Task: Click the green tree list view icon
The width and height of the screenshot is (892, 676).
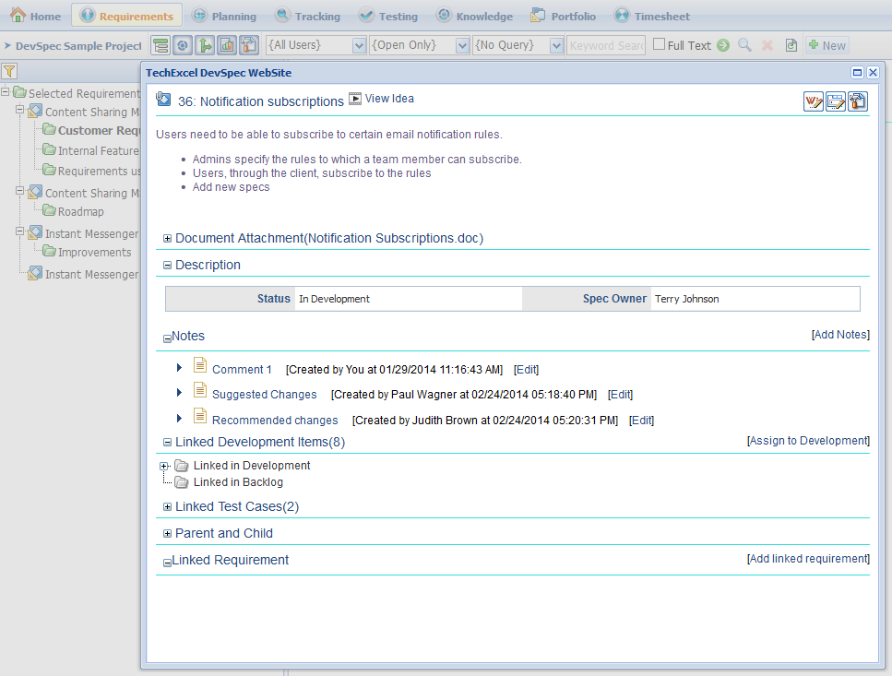Action: point(161,45)
